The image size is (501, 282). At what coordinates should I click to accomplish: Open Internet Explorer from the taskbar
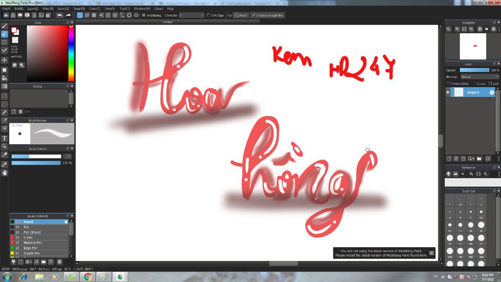(x=23, y=277)
